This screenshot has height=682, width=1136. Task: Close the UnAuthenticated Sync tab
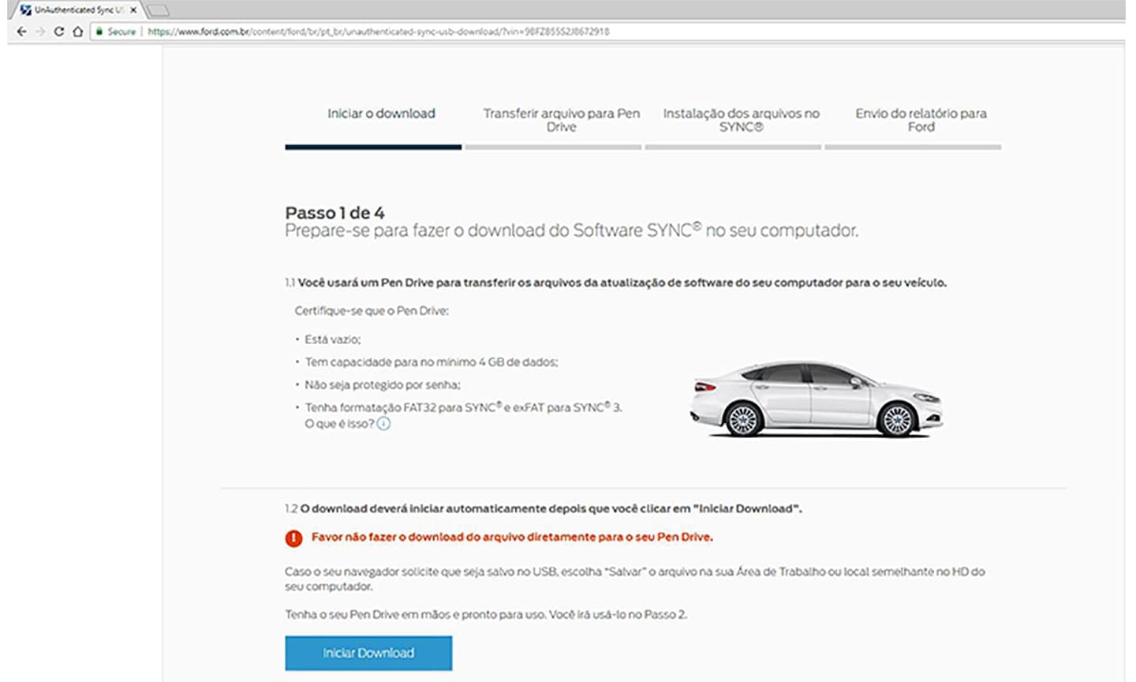pyautogui.click(x=133, y=10)
